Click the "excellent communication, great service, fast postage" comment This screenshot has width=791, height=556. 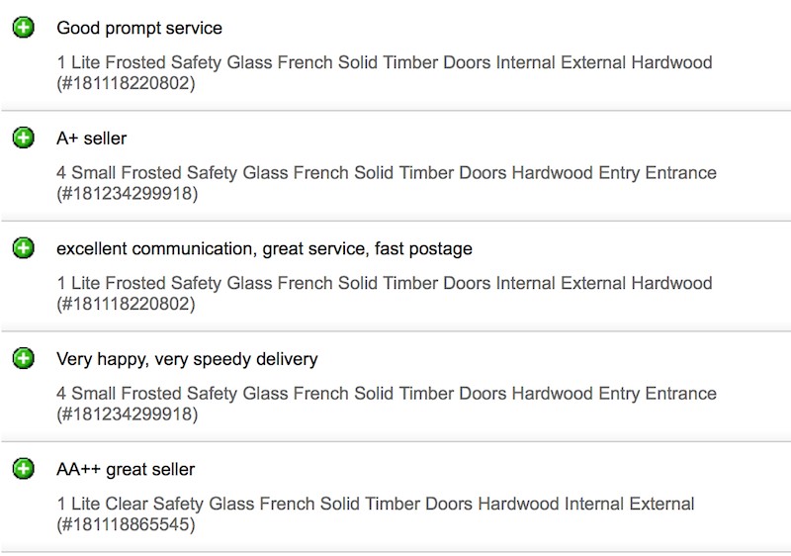[x=264, y=249]
